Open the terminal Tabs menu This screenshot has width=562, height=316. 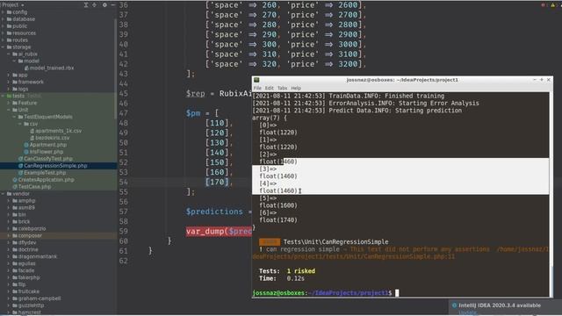pyautogui.click(x=282, y=88)
